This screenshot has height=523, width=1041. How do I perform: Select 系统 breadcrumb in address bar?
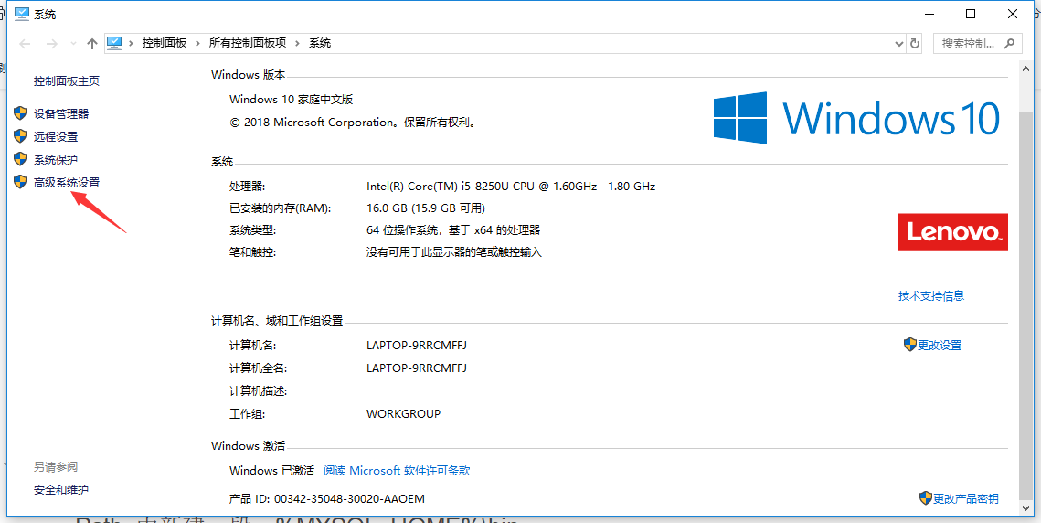click(319, 43)
